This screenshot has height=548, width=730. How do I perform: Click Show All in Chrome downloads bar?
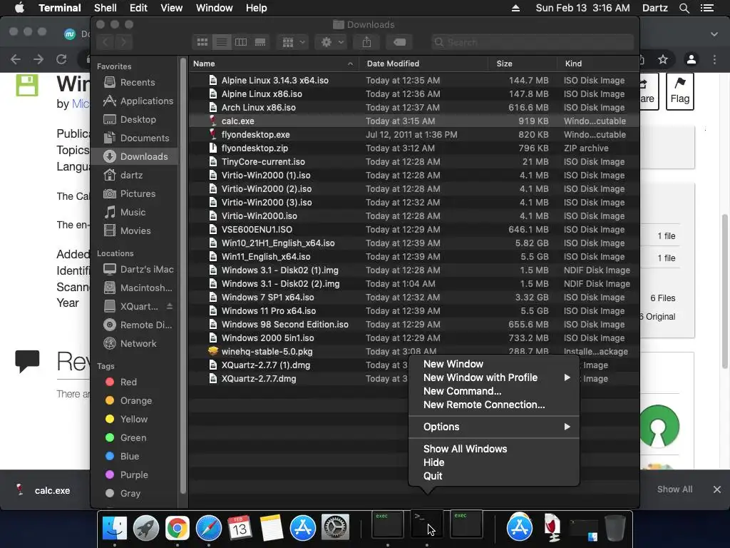tap(674, 489)
